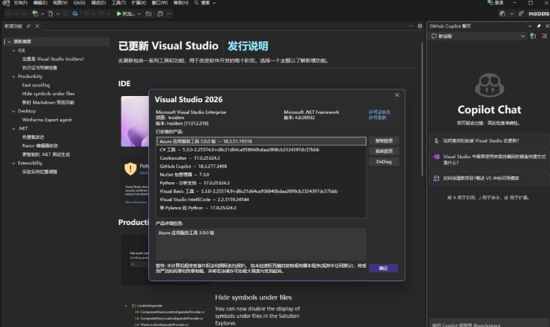Close the What's New document tab
This screenshot has width=550, height=327.
37,26
